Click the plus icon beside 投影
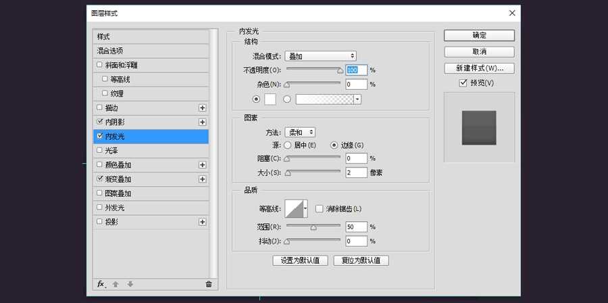Image resolution: width=608 pixels, height=303 pixels. 202,222
